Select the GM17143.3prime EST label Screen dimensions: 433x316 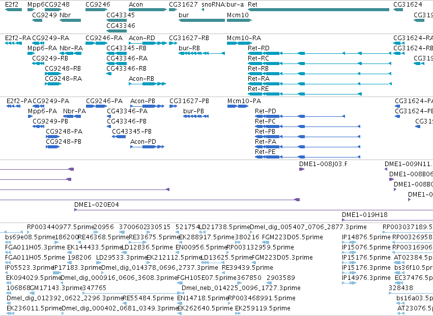pyautogui.click(x=56, y=288)
